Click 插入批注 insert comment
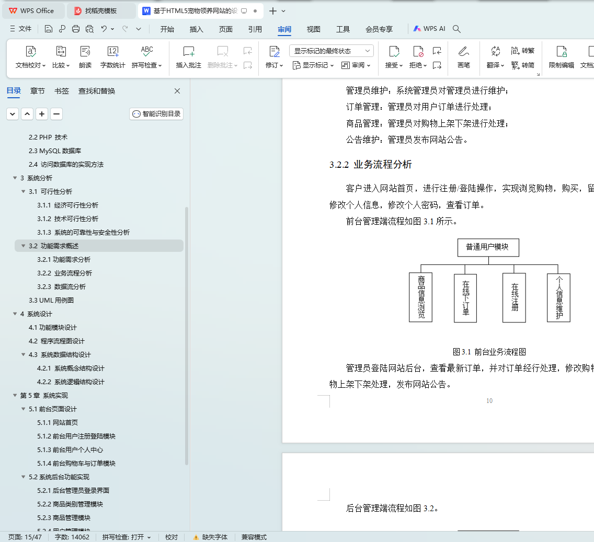 click(189, 57)
